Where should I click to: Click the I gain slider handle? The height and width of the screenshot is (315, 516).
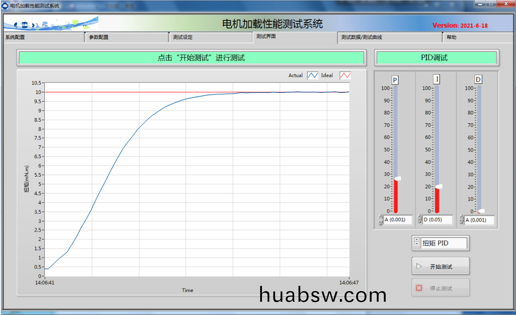coord(438,187)
